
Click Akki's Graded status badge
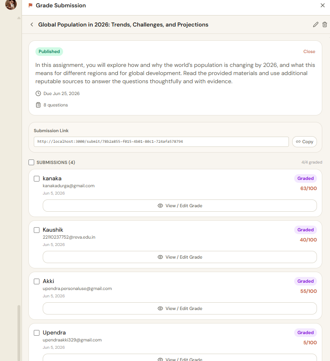pos(306,281)
